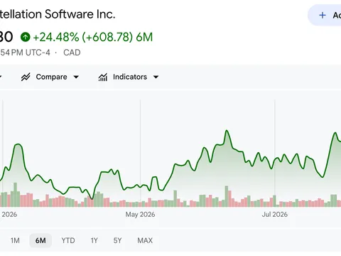The image size is (341, 256).
Task: Click the tallest green volume bar in June
Action: [x=227, y=196]
